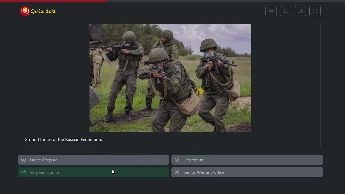This screenshot has width=345, height=194.
Task: Open the info circle icon
Action: [x=315, y=11]
